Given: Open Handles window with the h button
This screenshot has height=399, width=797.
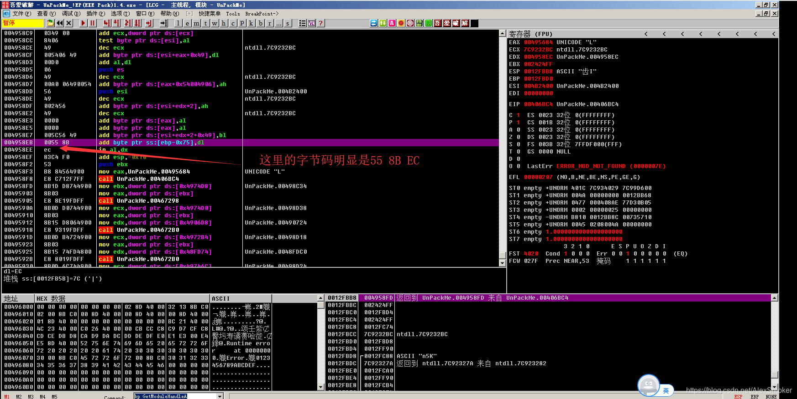Looking at the screenshot, I should [224, 23].
